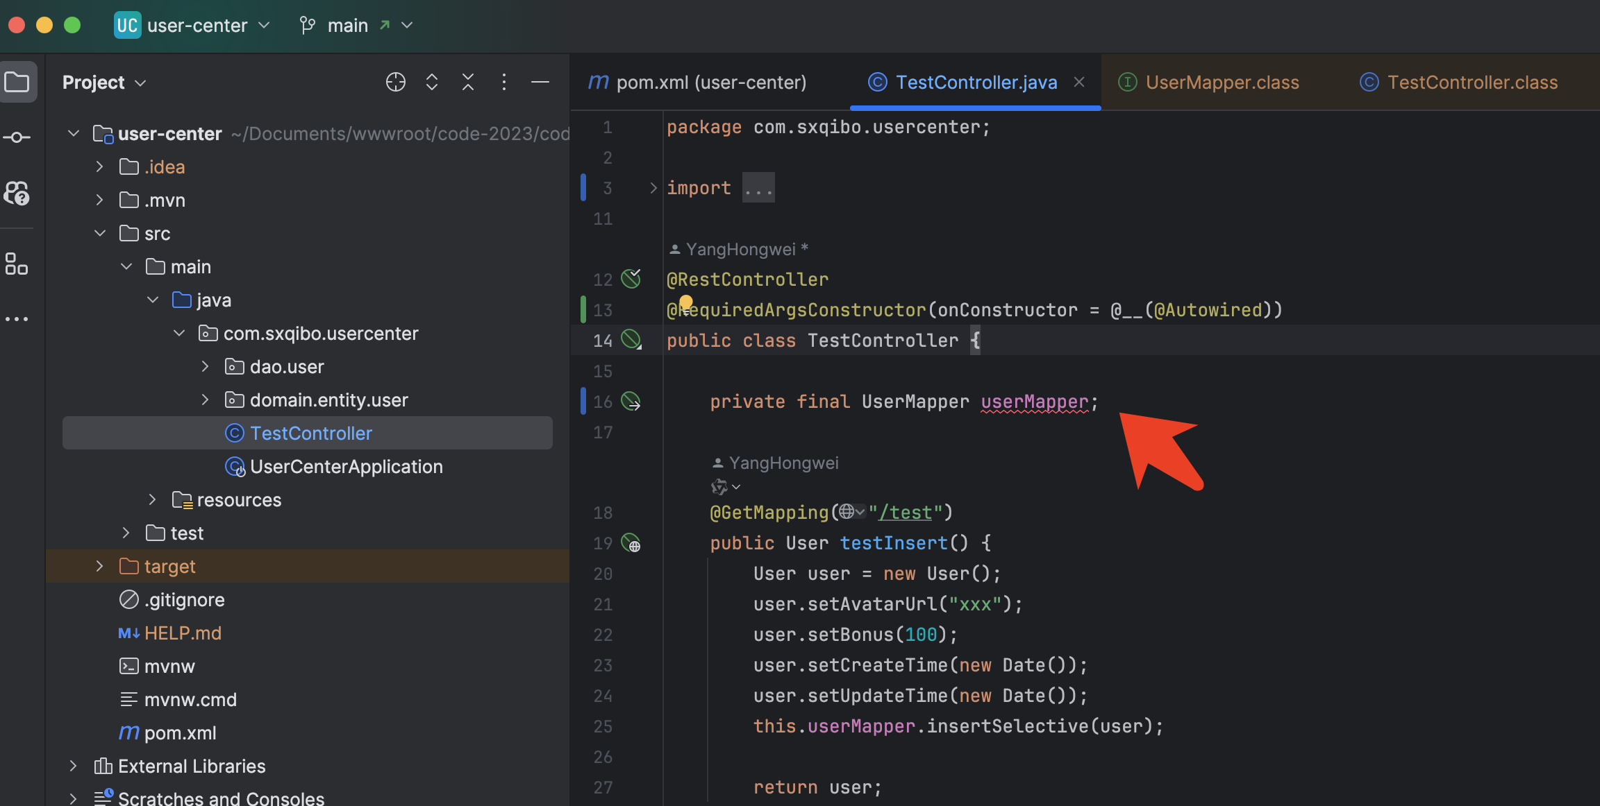Click the UC project badge icon
Screen dimensions: 1600x806
coord(128,25)
